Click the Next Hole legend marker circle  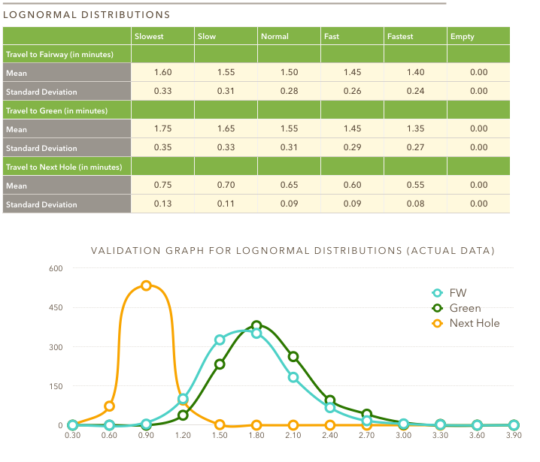pos(437,323)
